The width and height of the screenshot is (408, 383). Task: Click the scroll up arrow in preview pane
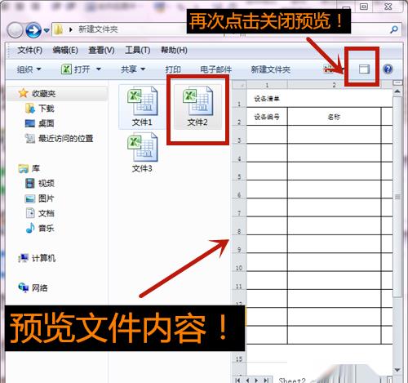point(397,91)
